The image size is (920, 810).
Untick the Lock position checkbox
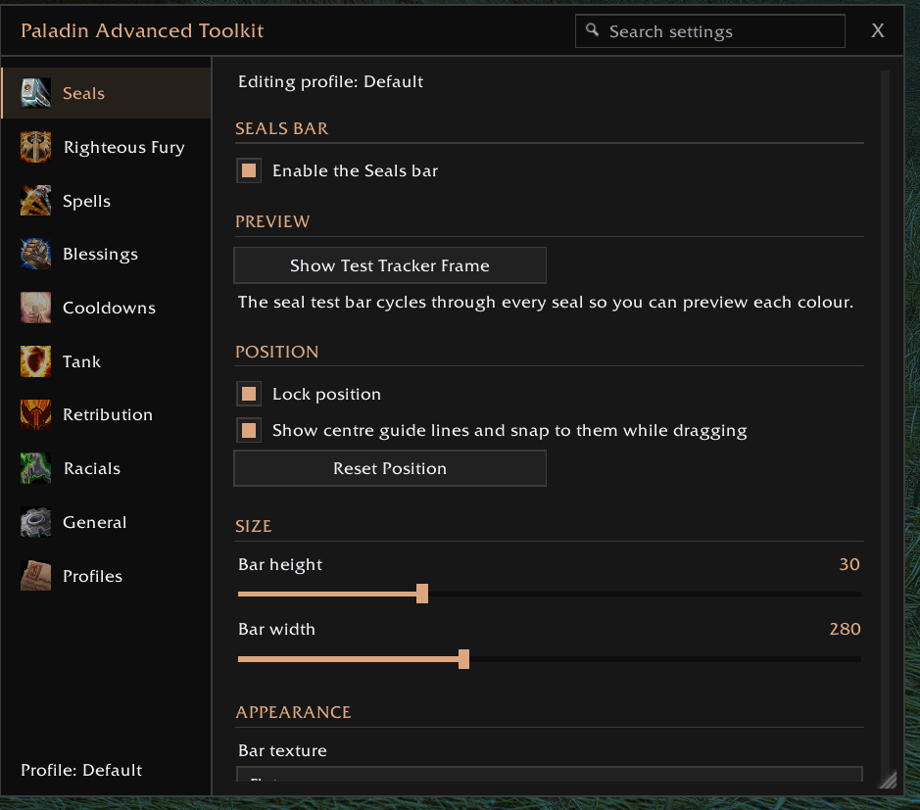click(x=249, y=394)
